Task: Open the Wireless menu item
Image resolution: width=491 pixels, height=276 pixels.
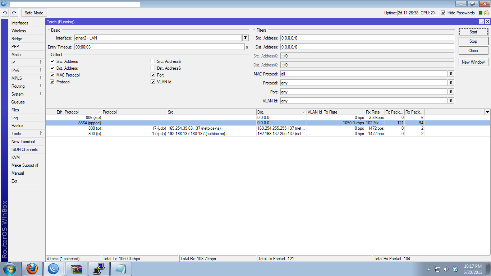Action: [27, 31]
